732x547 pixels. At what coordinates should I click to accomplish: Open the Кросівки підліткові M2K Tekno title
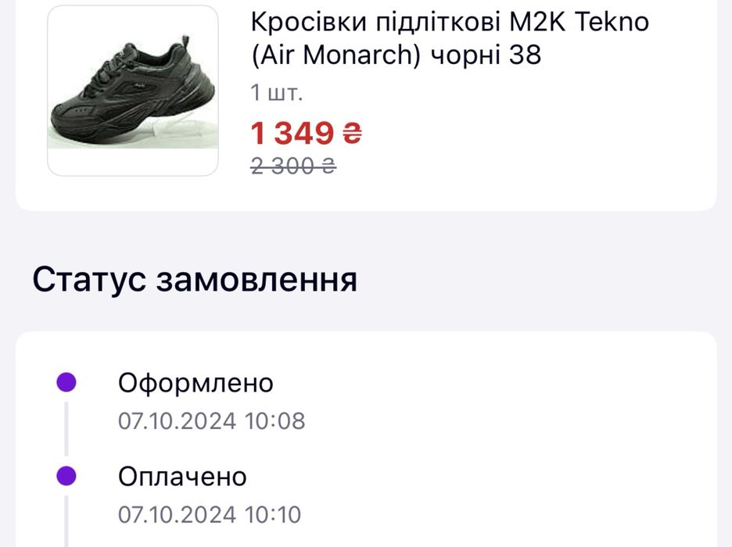(x=450, y=22)
